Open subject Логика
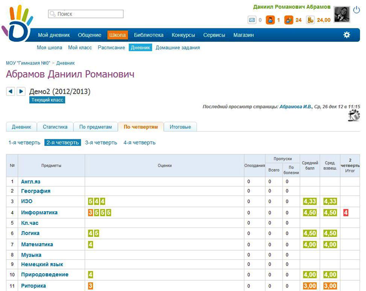The image size is (366, 291). (30, 233)
